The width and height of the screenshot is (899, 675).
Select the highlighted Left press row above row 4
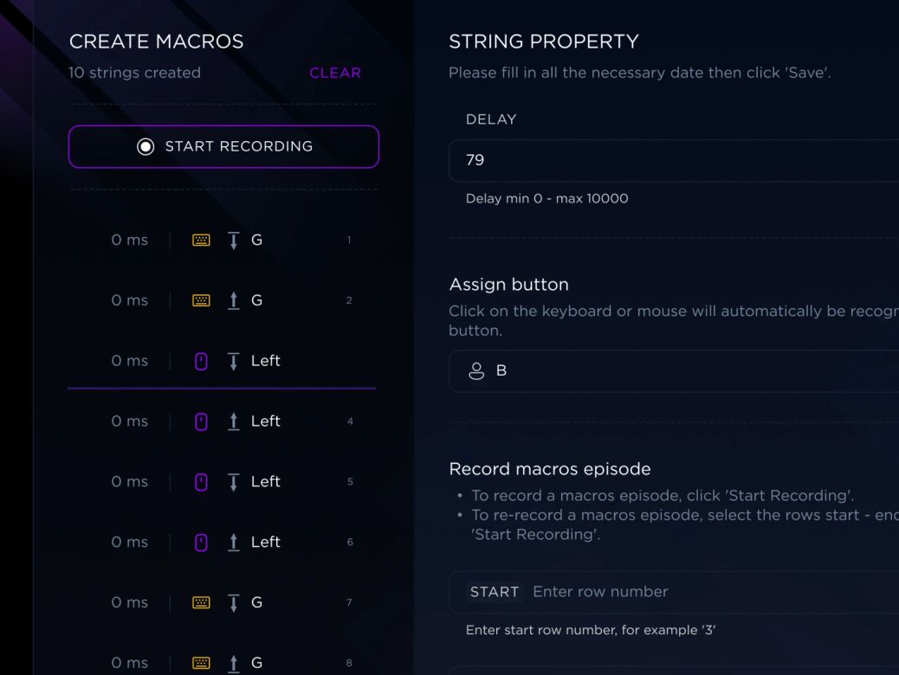point(223,361)
